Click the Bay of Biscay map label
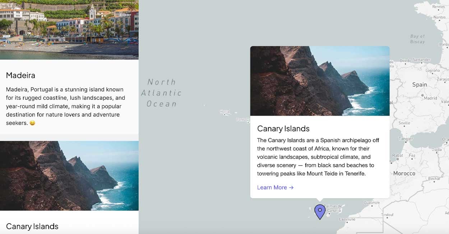This screenshot has height=234, width=449. click(417, 39)
